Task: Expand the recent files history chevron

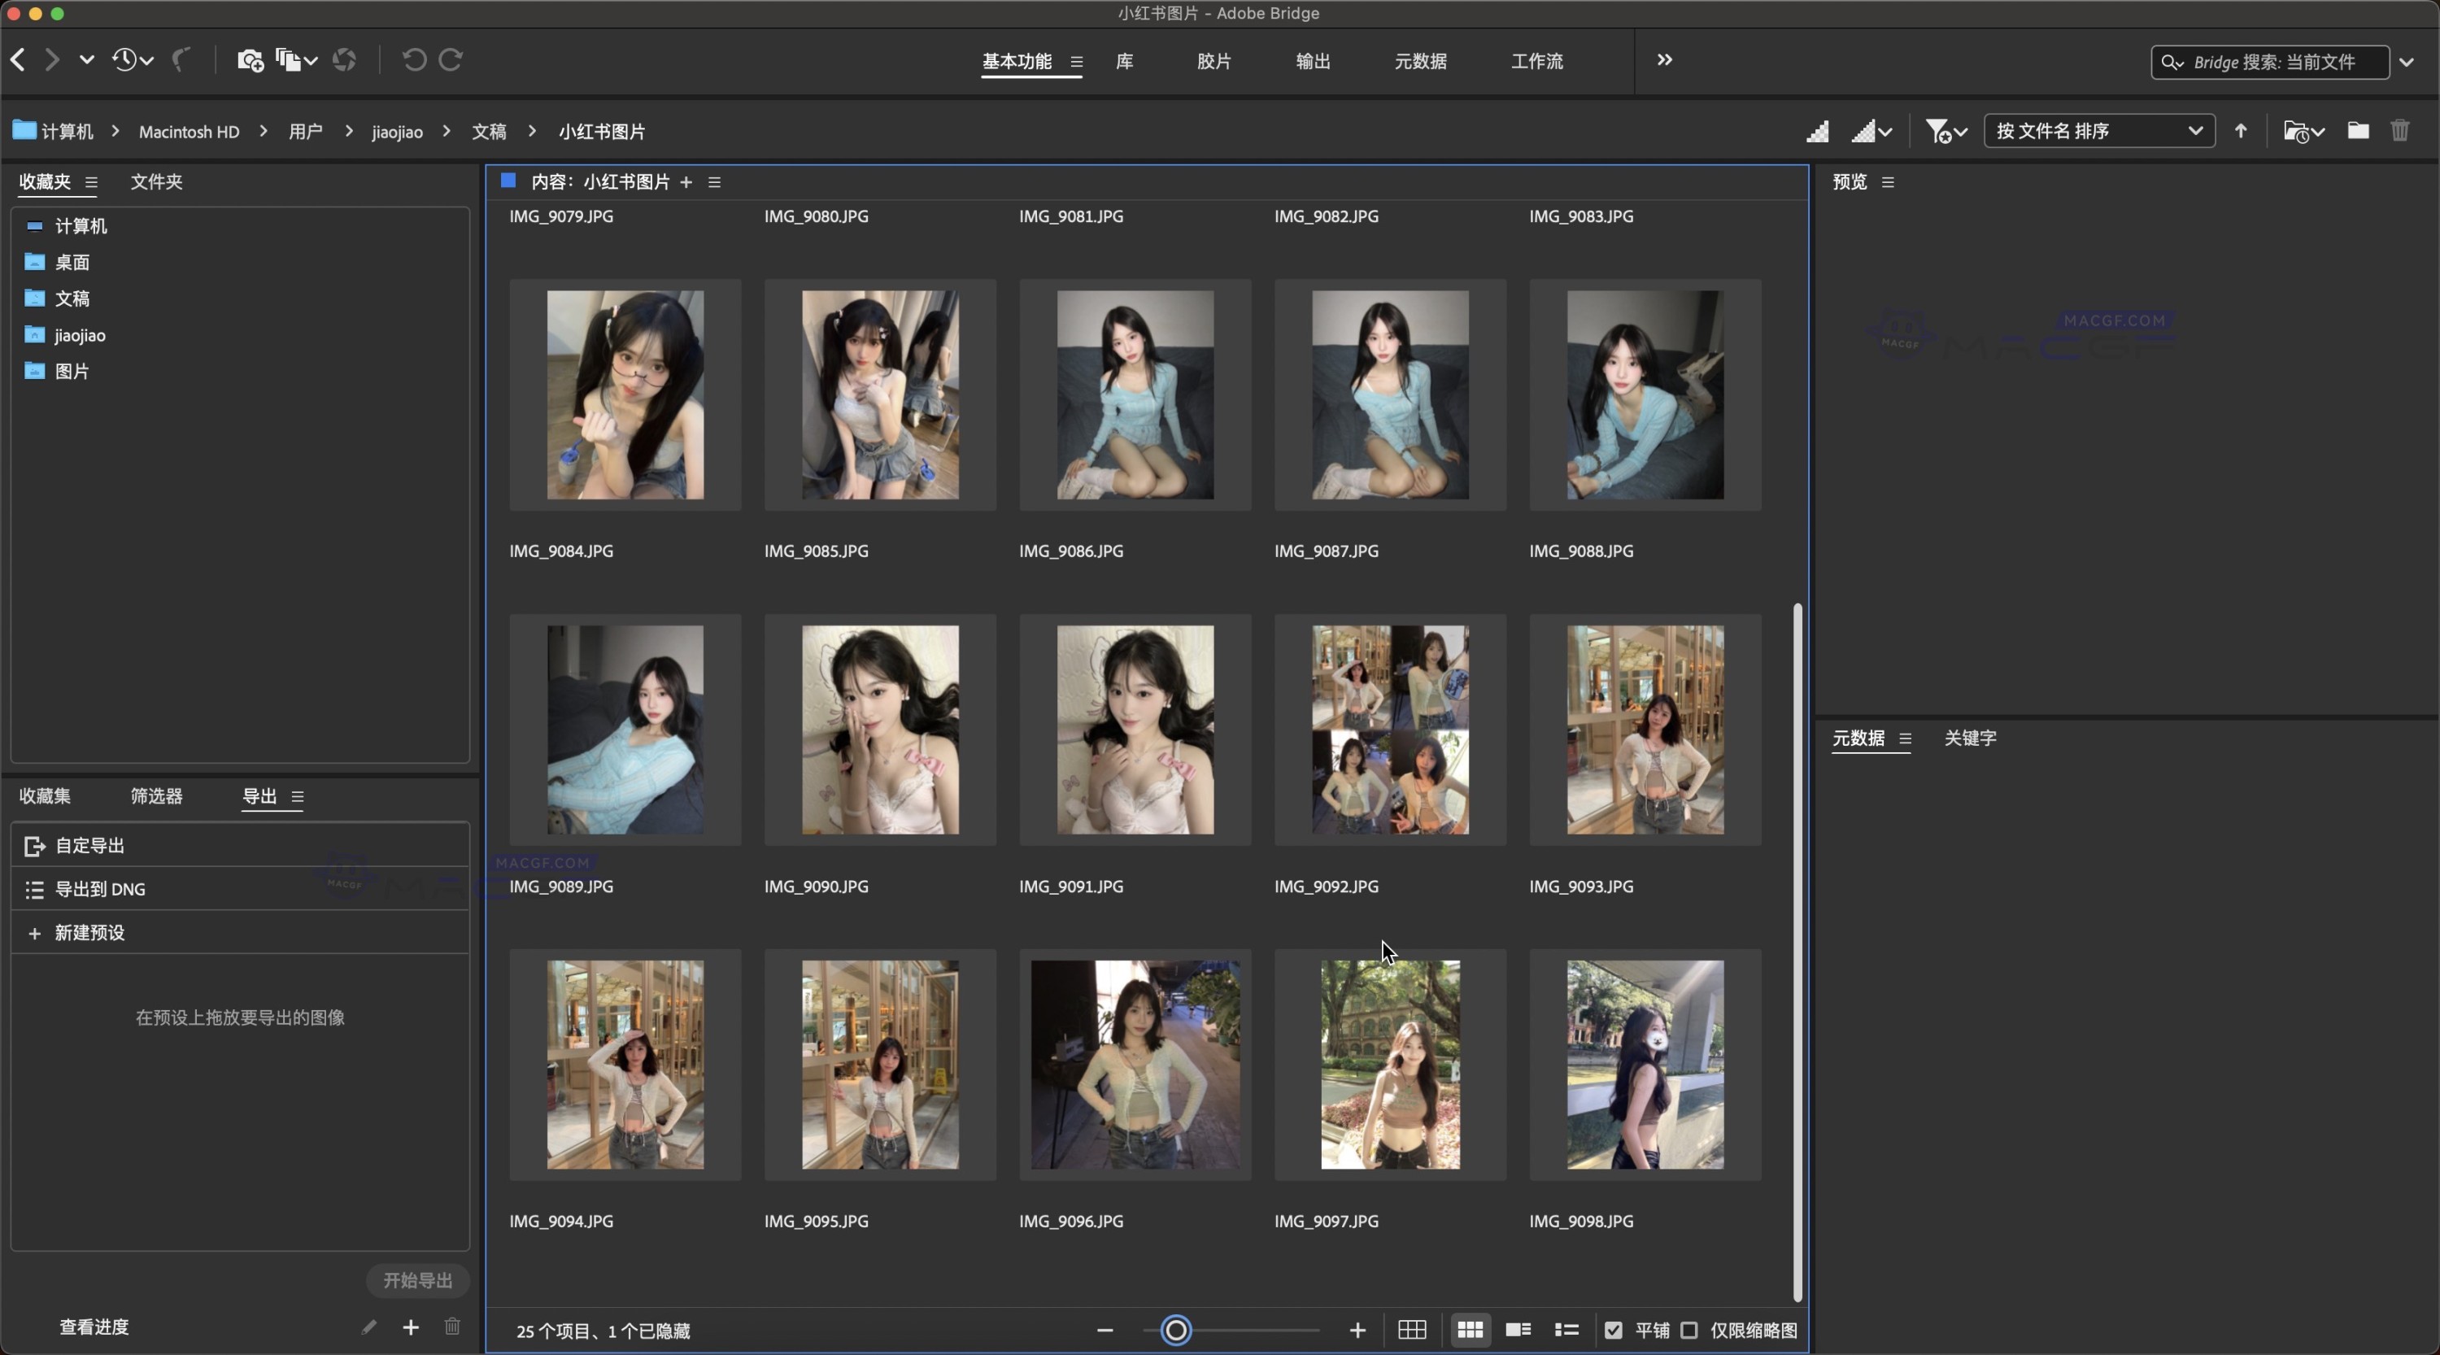Action: [147, 59]
